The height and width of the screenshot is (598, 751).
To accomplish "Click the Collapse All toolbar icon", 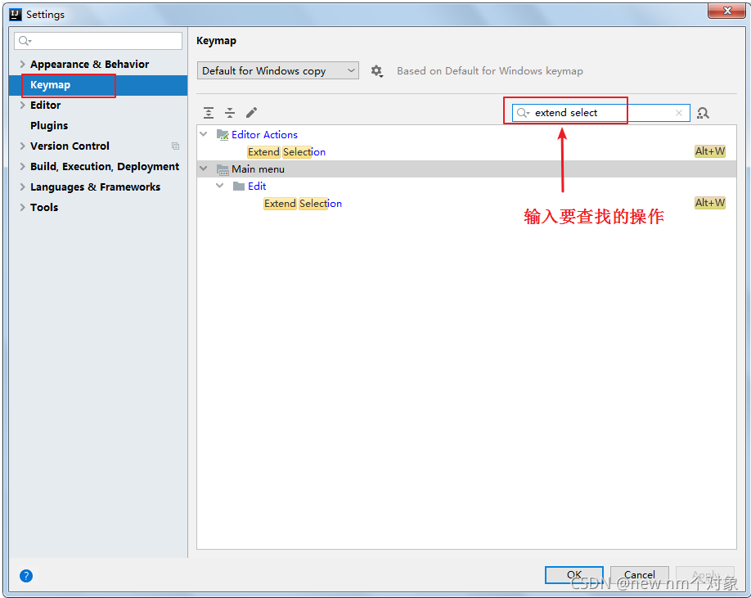I will 230,113.
